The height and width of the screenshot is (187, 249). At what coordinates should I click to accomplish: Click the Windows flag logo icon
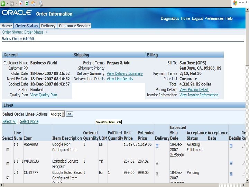235,3
